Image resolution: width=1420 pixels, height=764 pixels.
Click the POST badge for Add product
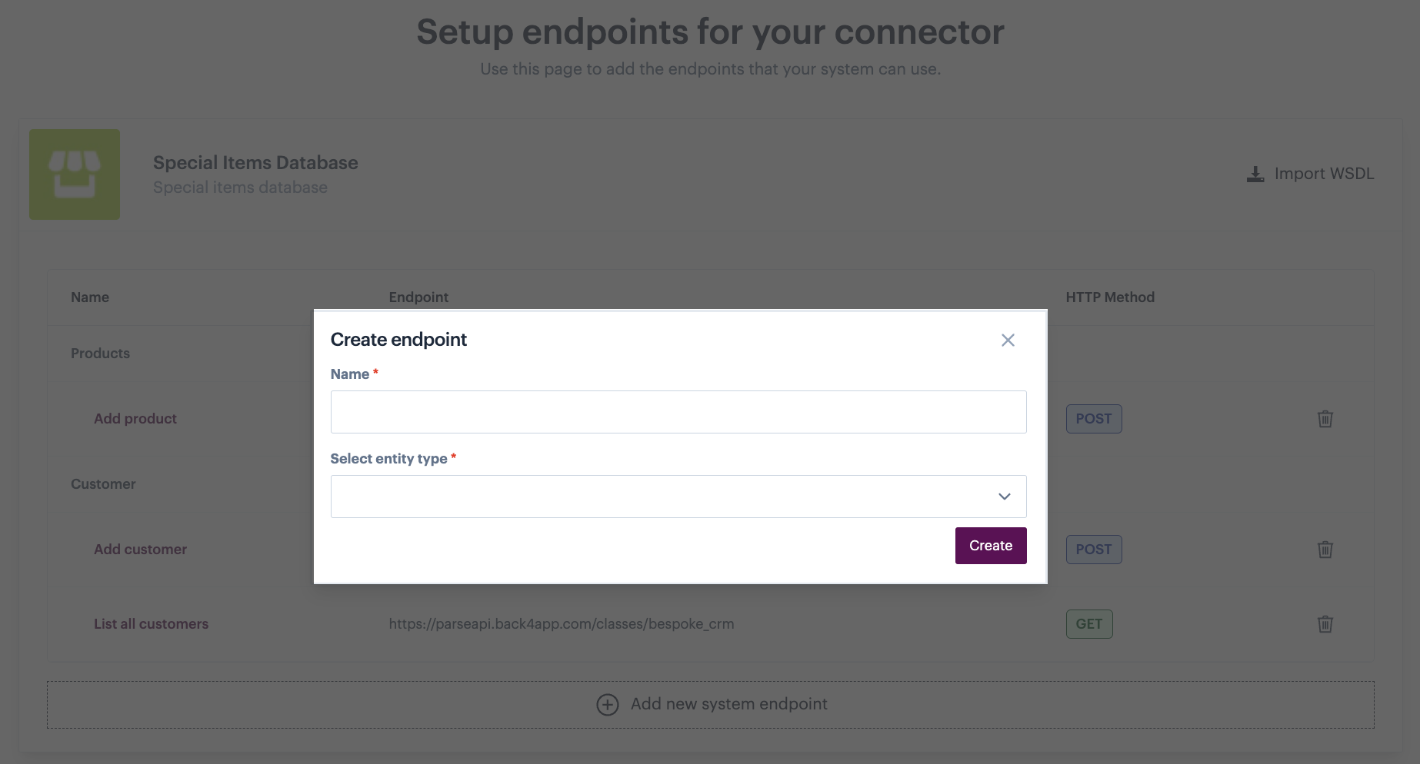coord(1094,419)
